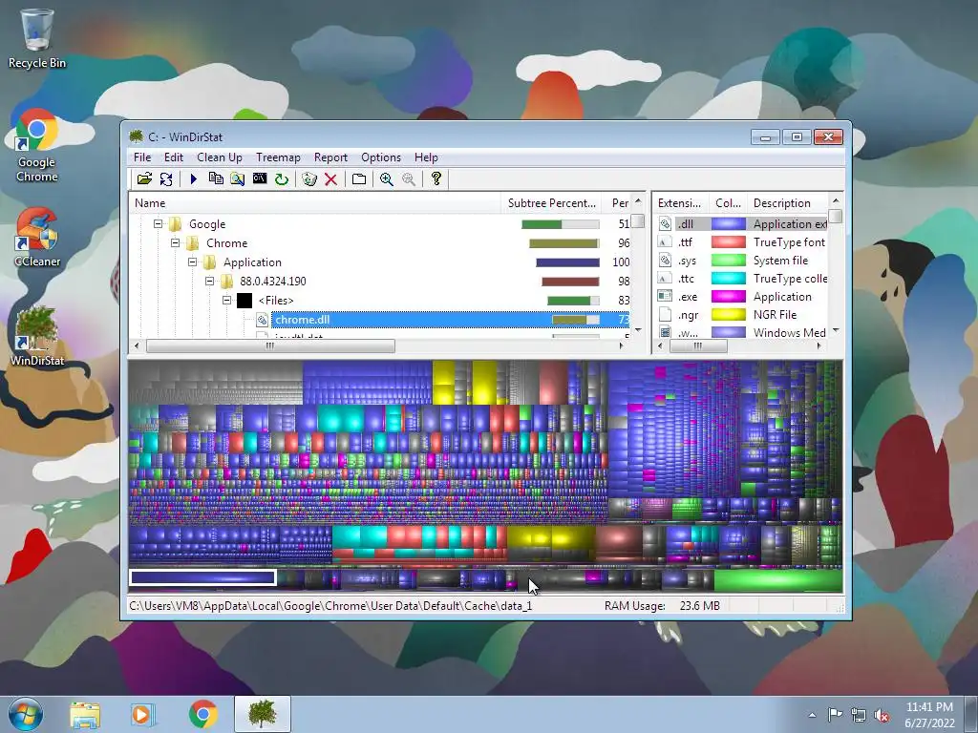Screen dimensions: 978x733
Task: Open the Help menu
Action: (426, 157)
